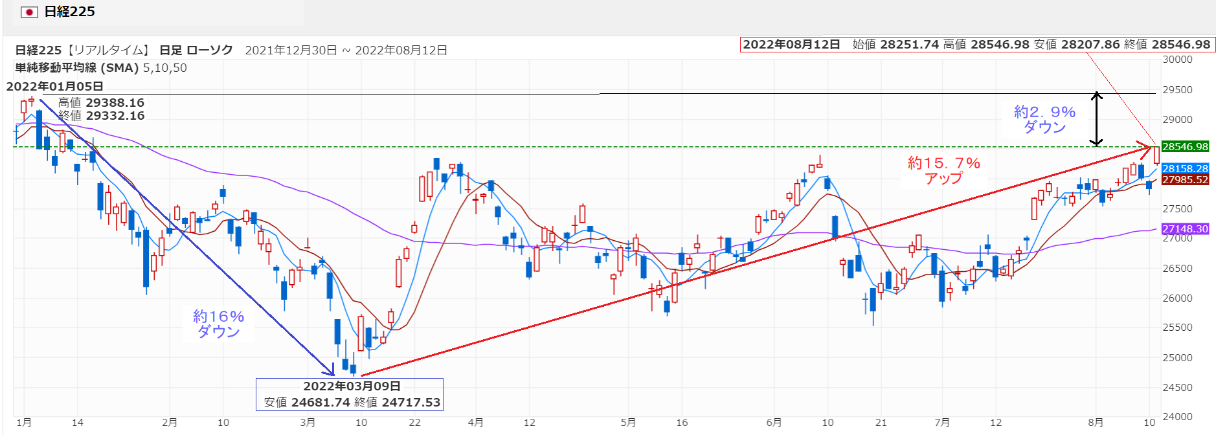Viewport: 1216px width, 435px height.
Task: Click the 24000 price axis label
Action: click(1177, 416)
